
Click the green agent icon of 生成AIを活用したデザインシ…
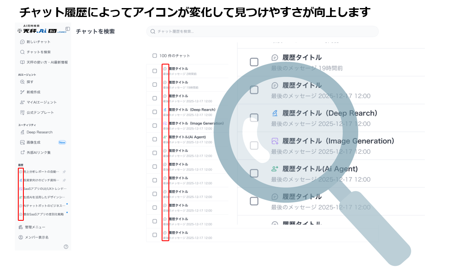point(21,197)
